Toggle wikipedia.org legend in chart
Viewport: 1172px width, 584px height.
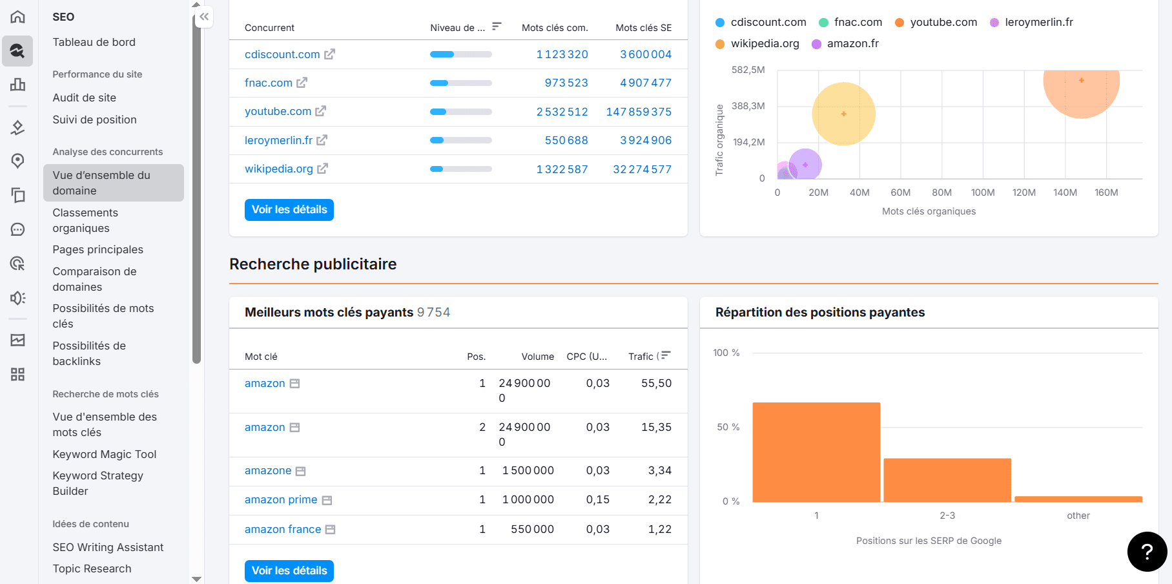click(x=757, y=44)
